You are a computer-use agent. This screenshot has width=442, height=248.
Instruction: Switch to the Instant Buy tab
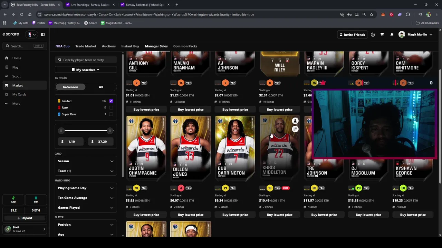click(x=130, y=46)
